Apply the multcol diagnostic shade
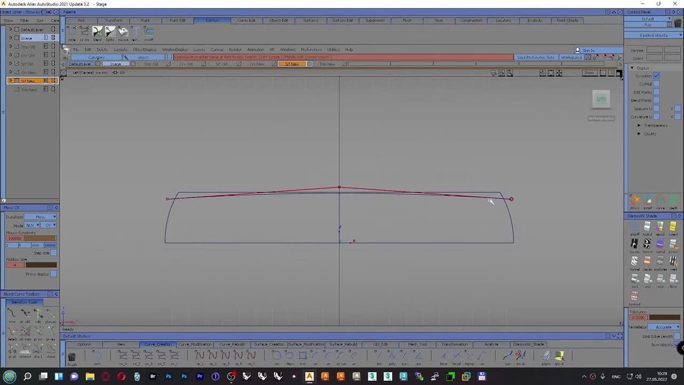The height and width of the screenshot is (385, 684). pos(648,227)
